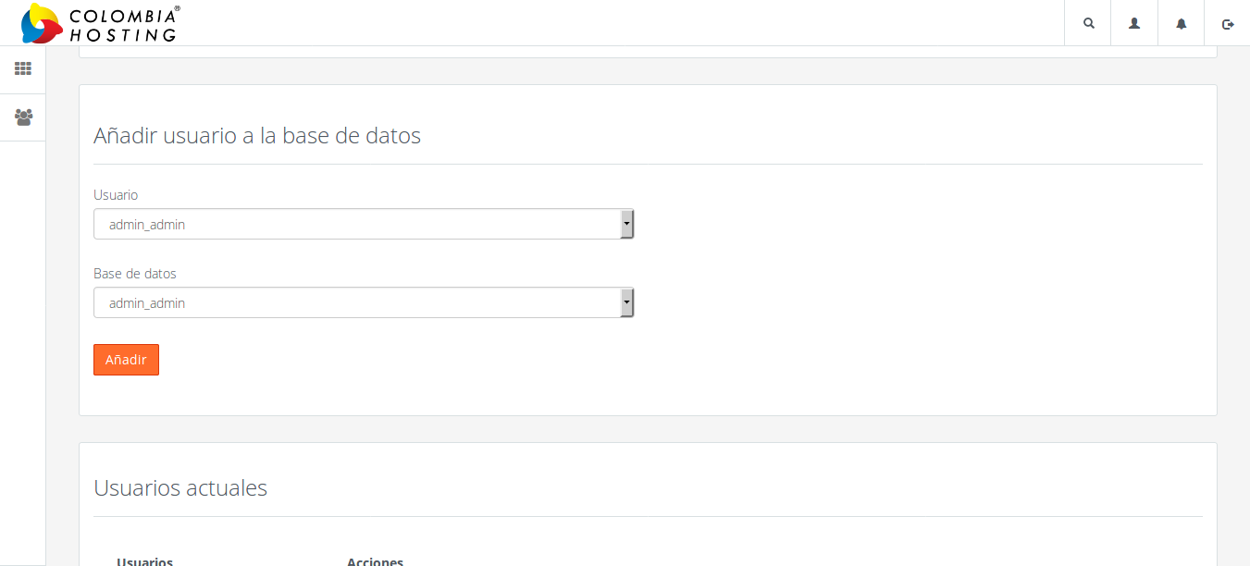The width and height of the screenshot is (1250, 566).
Task: Open the search magnifier icon in header
Action: [1088, 23]
